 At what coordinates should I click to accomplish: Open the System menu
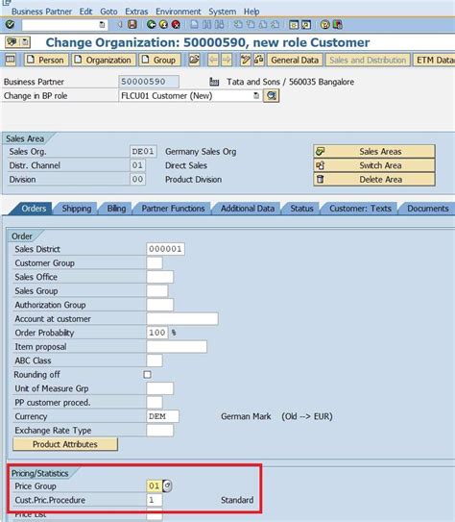[x=223, y=12]
